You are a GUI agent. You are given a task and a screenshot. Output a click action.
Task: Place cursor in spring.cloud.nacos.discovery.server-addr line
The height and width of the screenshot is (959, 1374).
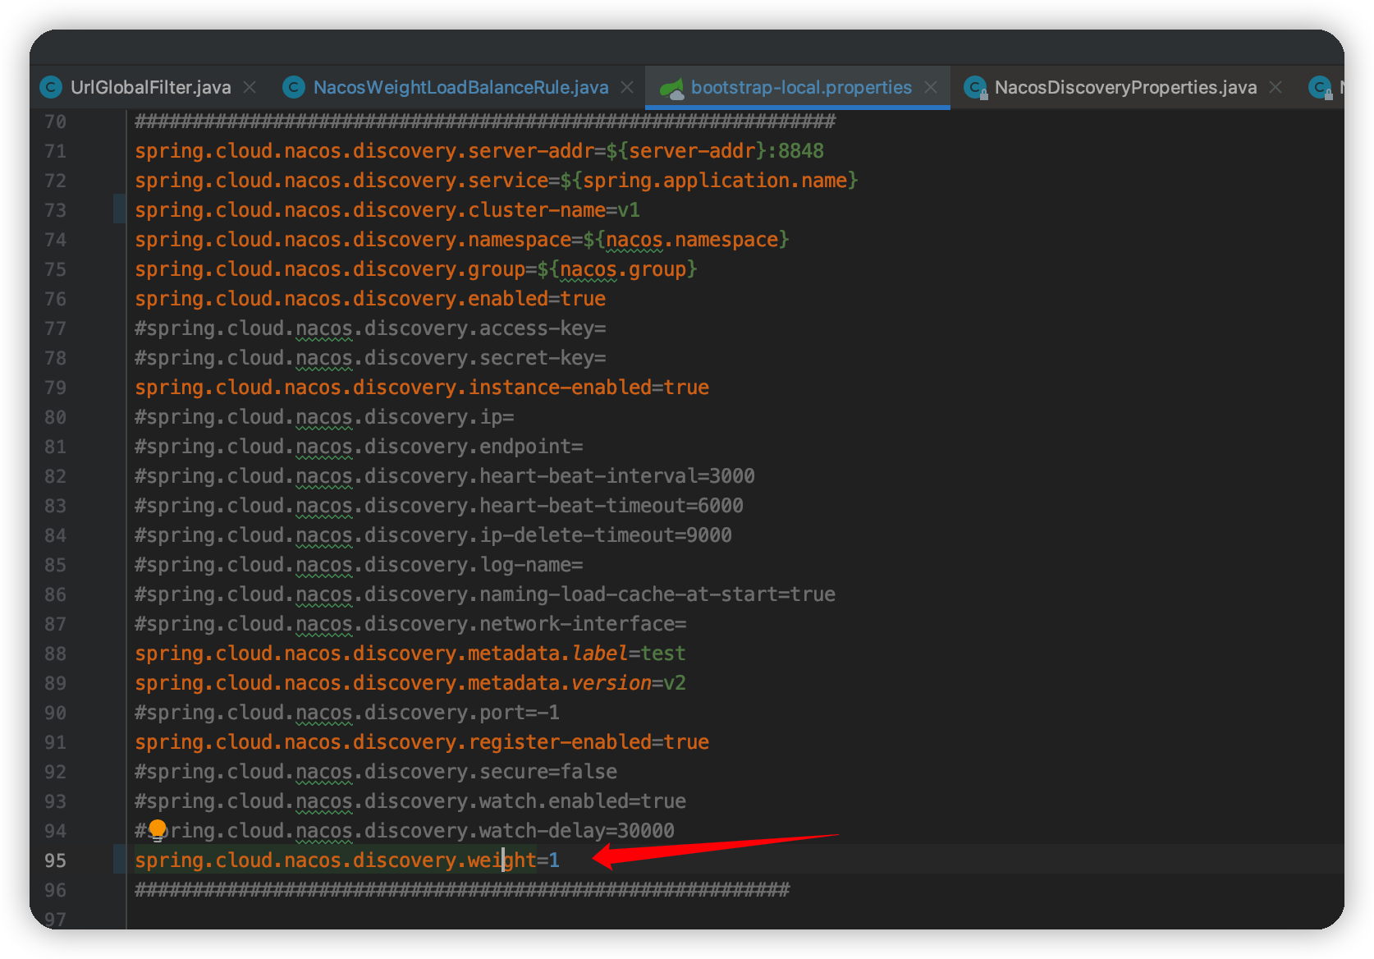click(x=479, y=150)
